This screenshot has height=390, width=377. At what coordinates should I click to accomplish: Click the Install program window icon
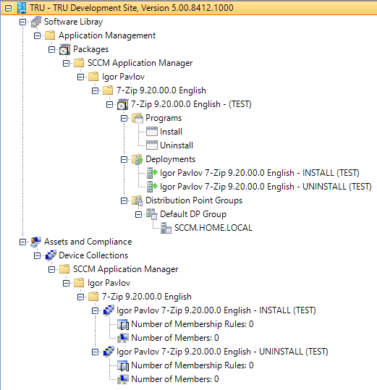point(152,132)
